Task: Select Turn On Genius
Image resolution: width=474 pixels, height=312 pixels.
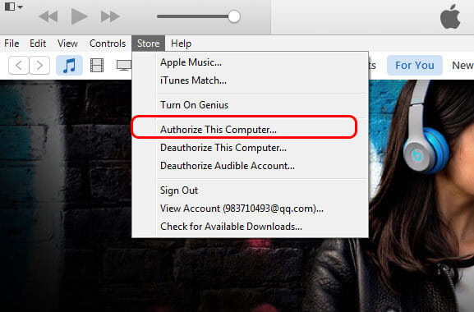Action: pyautogui.click(x=251, y=105)
